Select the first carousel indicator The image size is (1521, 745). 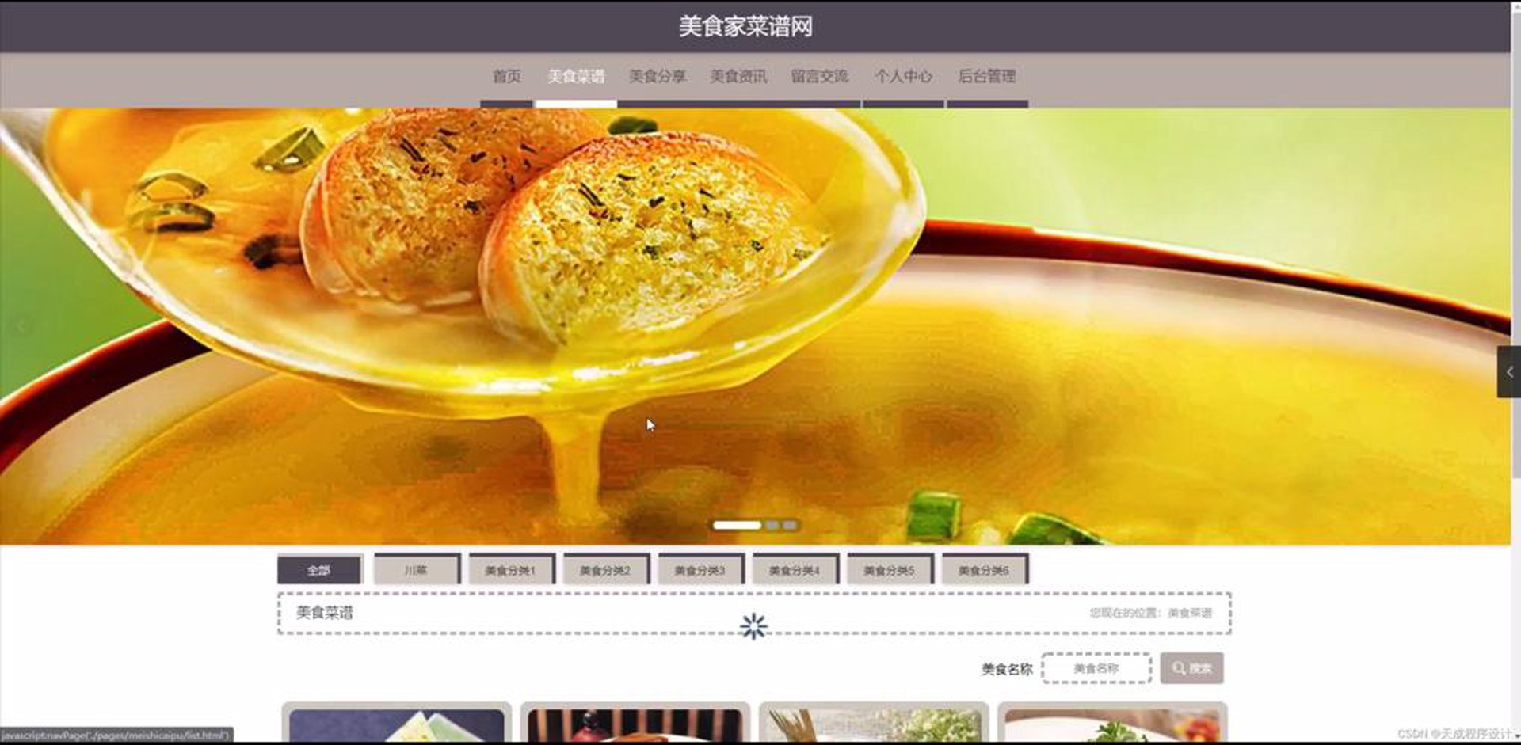pyautogui.click(x=737, y=525)
